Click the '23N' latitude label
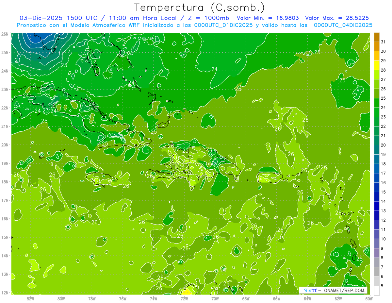392x303 pixels. [x=5, y=89]
